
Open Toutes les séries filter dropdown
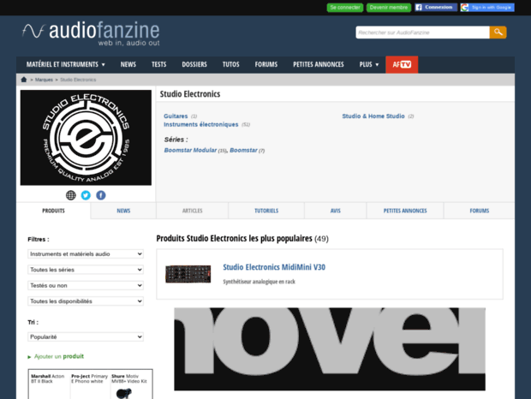(x=86, y=270)
